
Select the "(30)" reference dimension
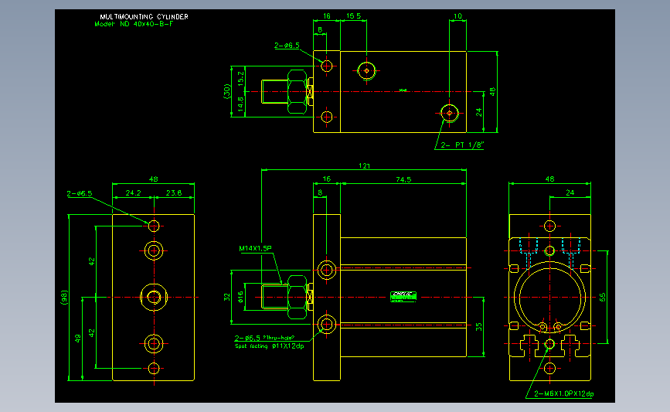click(226, 91)
